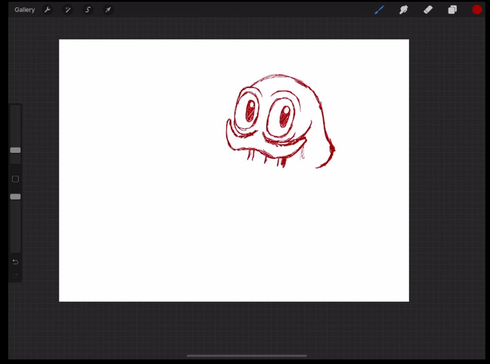
Task: Select the Smudge tool
Action: tap(404, 10)
